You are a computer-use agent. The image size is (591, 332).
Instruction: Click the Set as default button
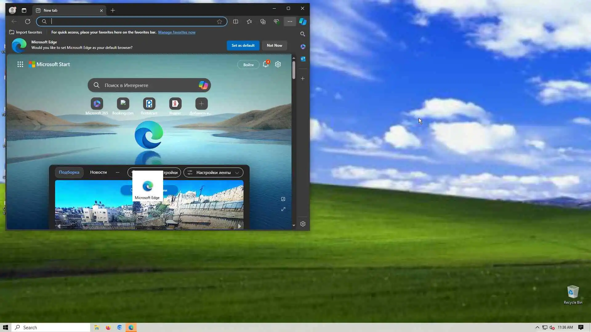click(243, 45)
